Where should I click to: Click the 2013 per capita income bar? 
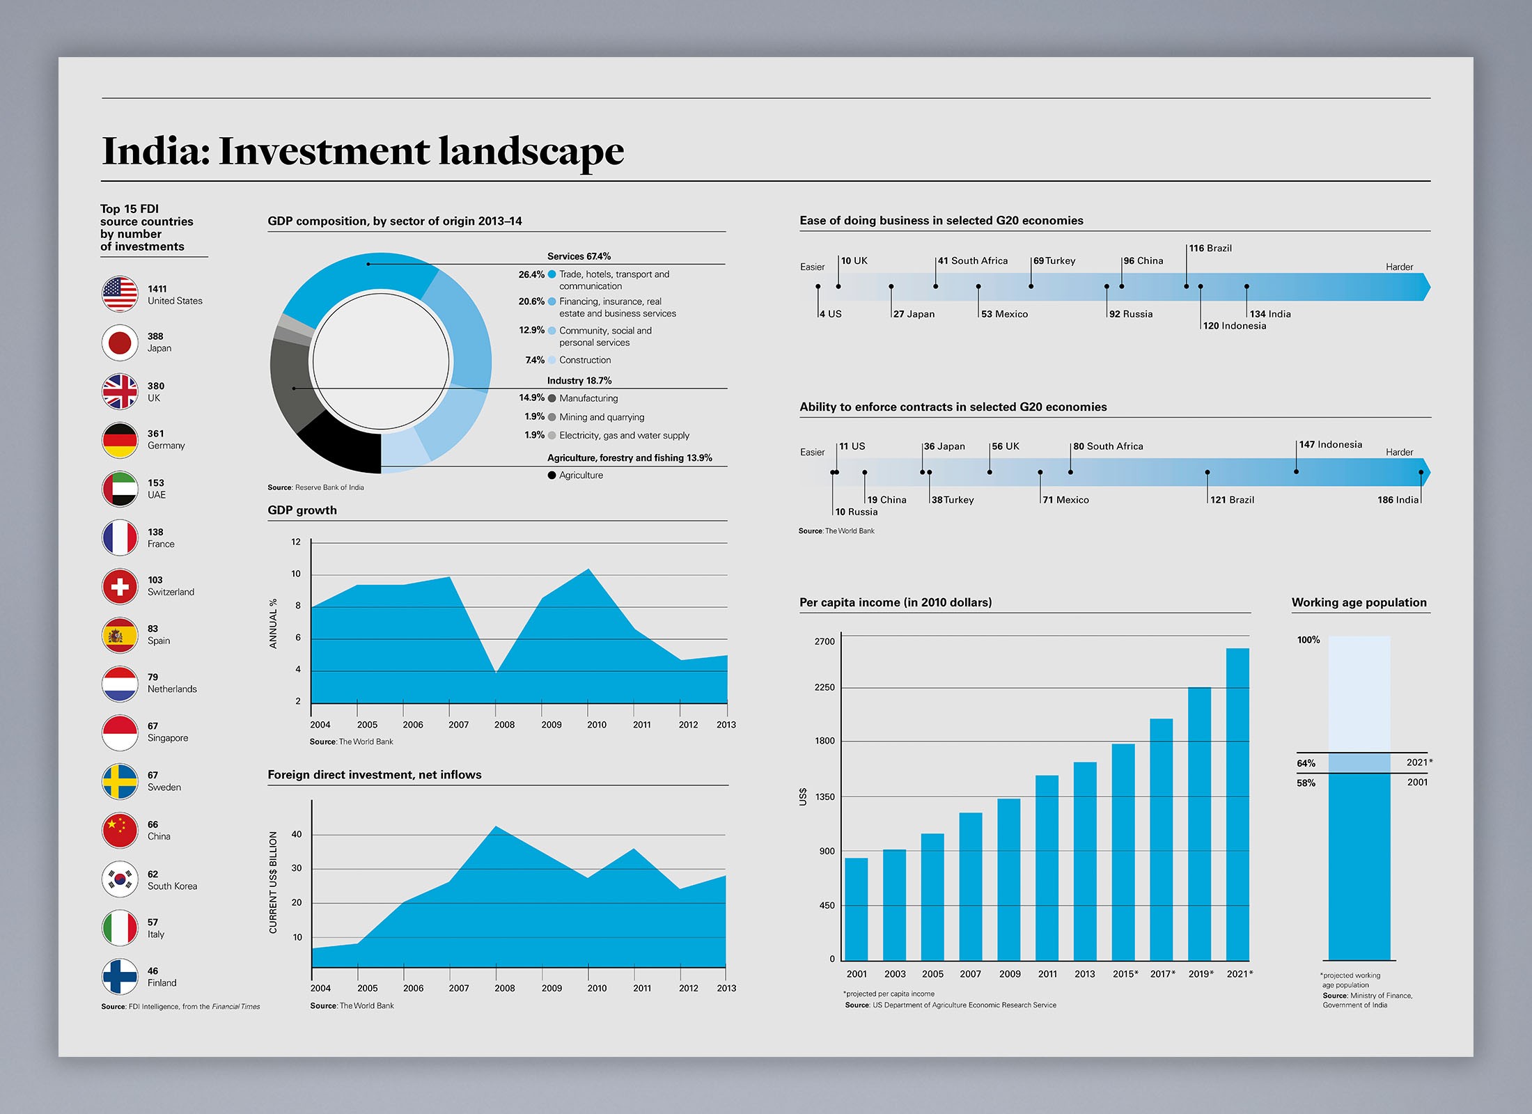[x=1085, y=861]
